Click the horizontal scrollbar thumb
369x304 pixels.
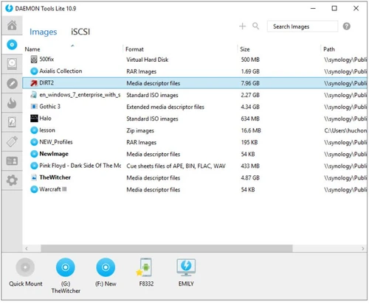pyautogui.click(x=167, y=248)
